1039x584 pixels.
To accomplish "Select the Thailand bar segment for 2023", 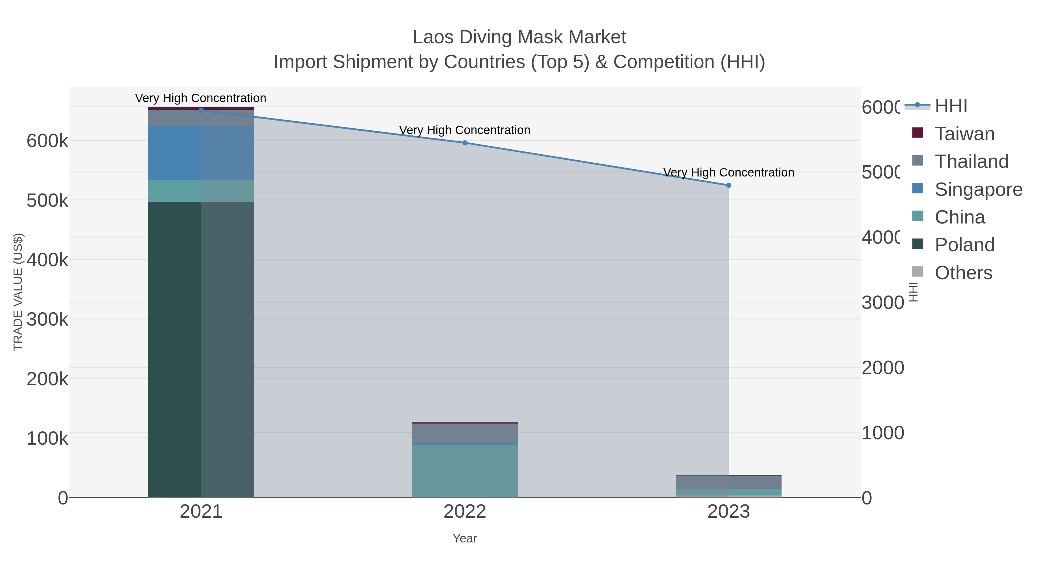I will pos(728,483).
